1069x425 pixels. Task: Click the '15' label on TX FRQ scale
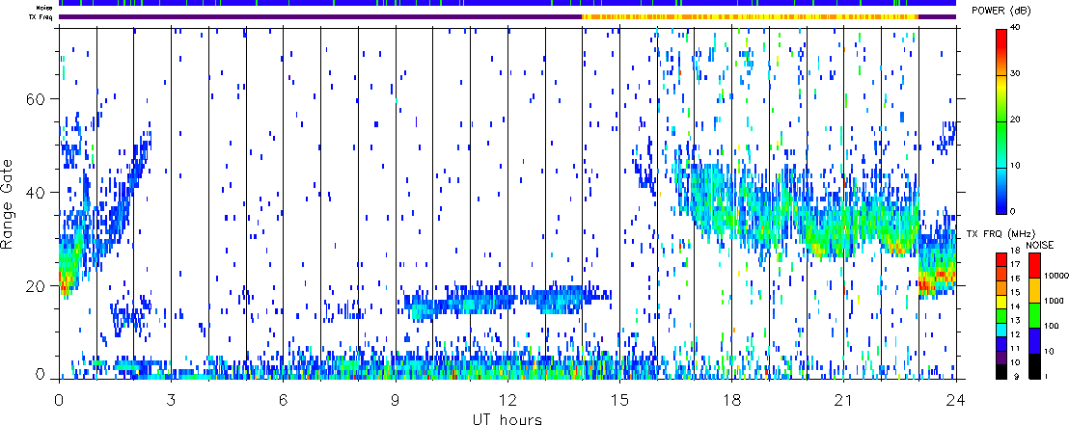click(1015, 292)
